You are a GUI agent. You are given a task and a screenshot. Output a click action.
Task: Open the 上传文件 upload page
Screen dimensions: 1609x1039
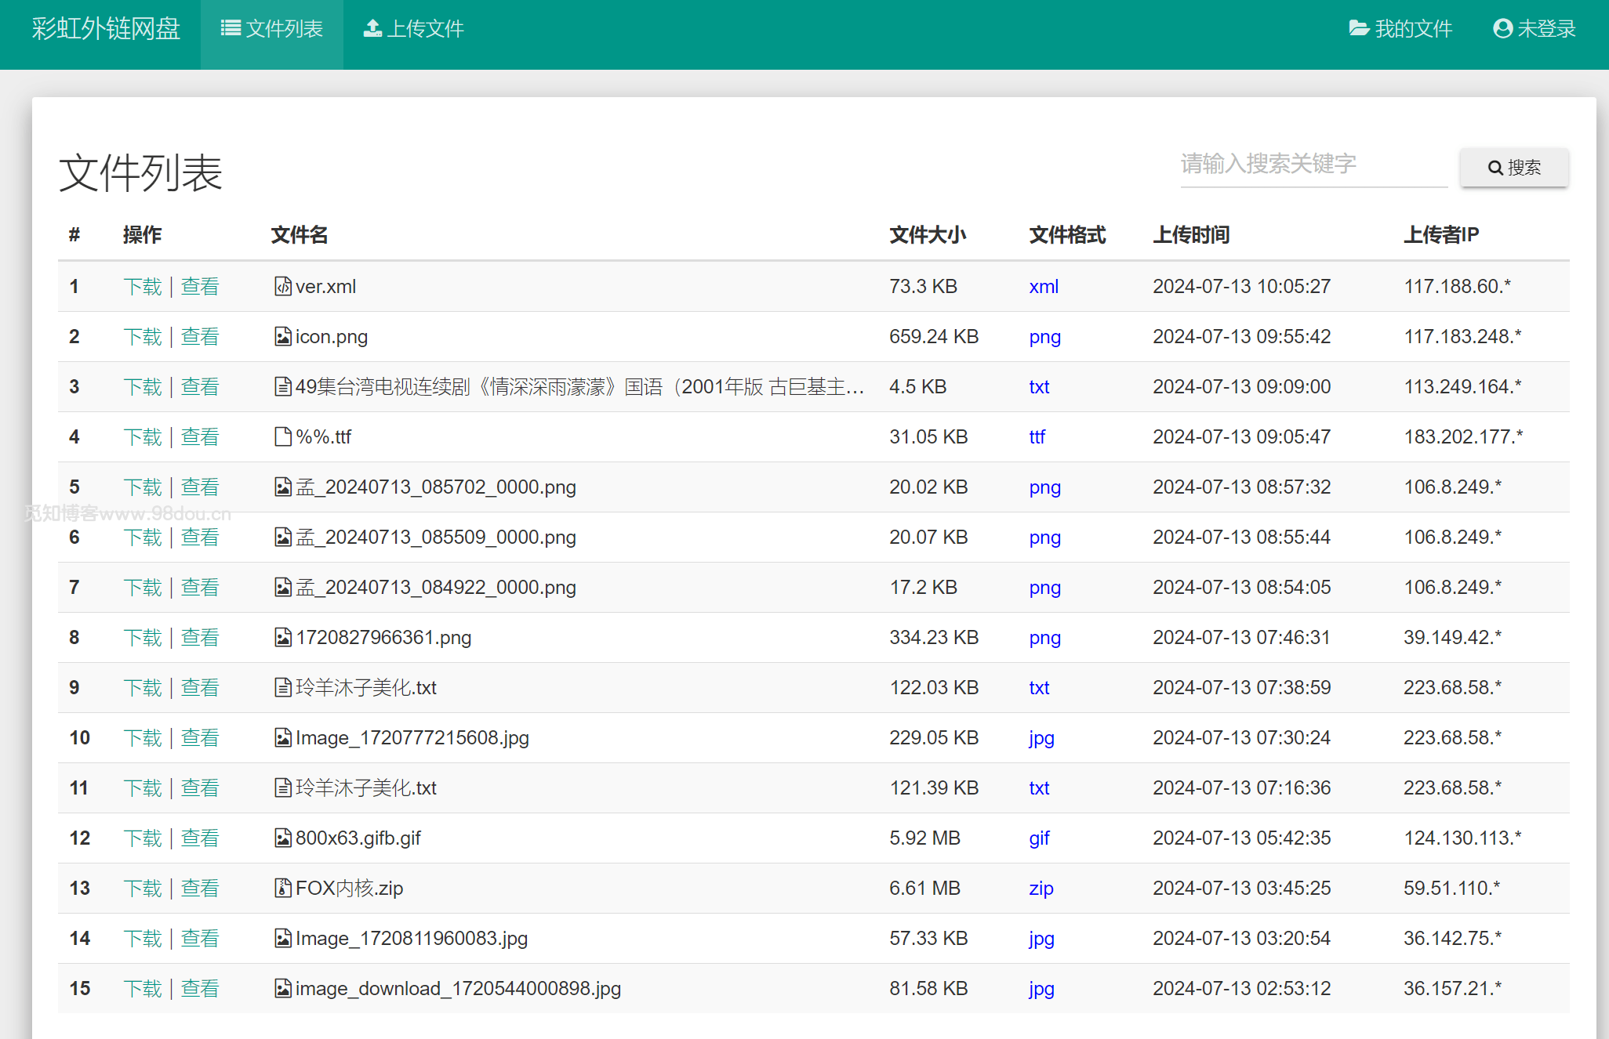[413, 29]
